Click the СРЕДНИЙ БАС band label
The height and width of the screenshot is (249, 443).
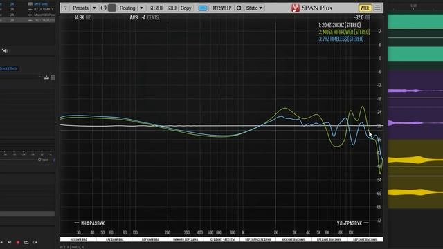click(114, 239)
